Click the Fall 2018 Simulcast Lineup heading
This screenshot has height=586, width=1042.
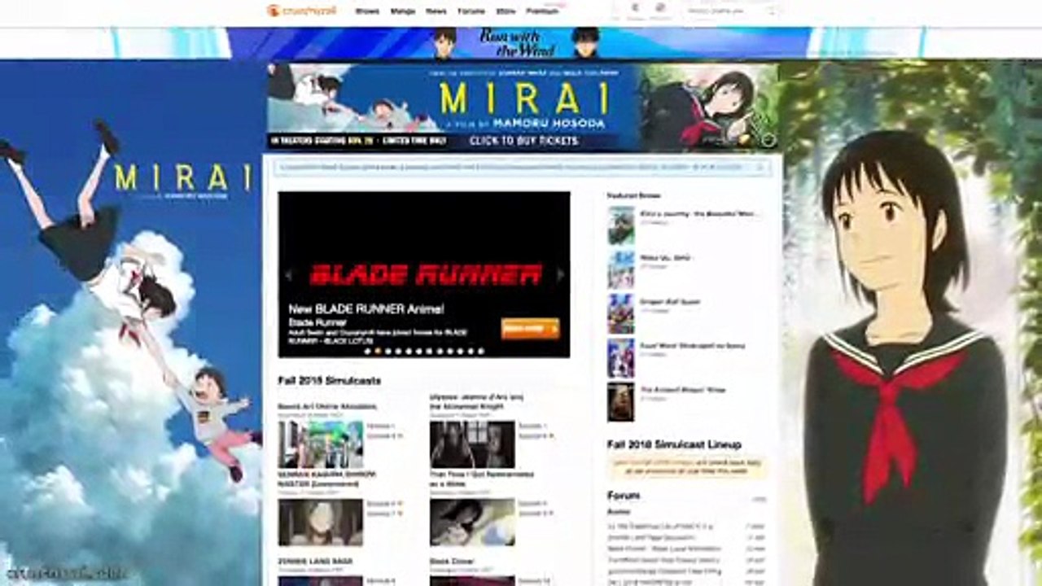674,444
